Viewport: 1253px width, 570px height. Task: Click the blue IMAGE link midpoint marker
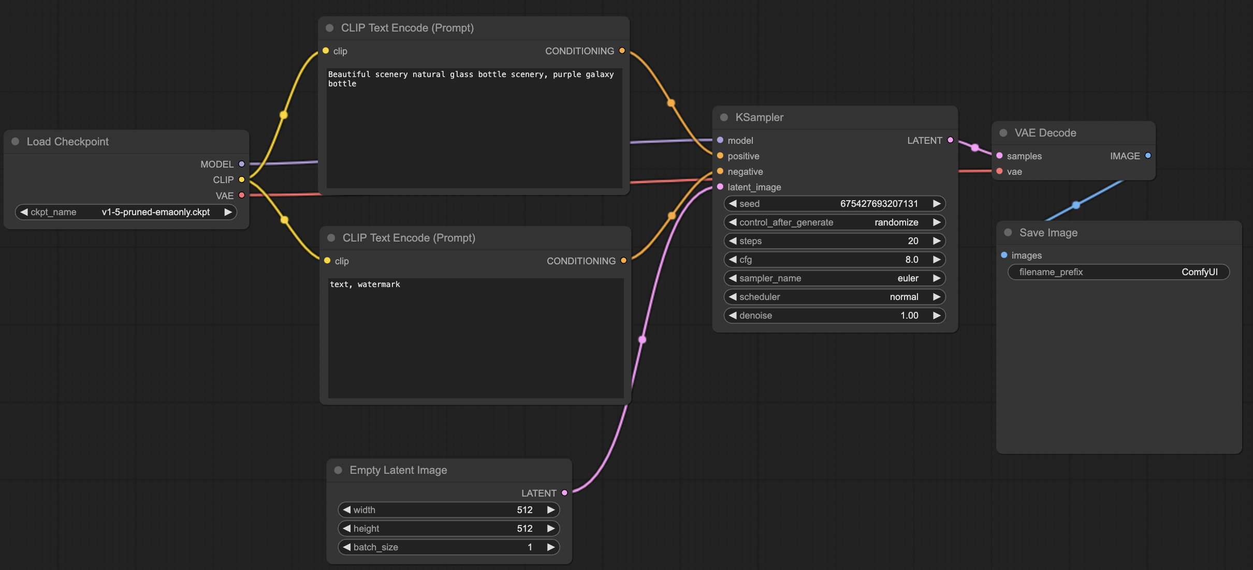coord(1076,205)
